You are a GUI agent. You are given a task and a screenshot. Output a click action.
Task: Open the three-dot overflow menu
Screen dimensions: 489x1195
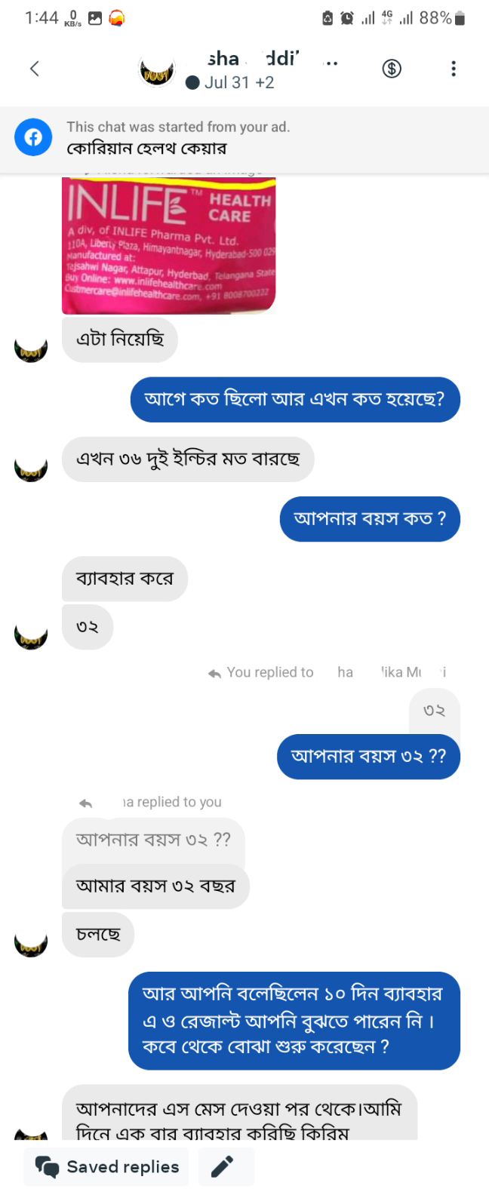[x=453, y=69]
